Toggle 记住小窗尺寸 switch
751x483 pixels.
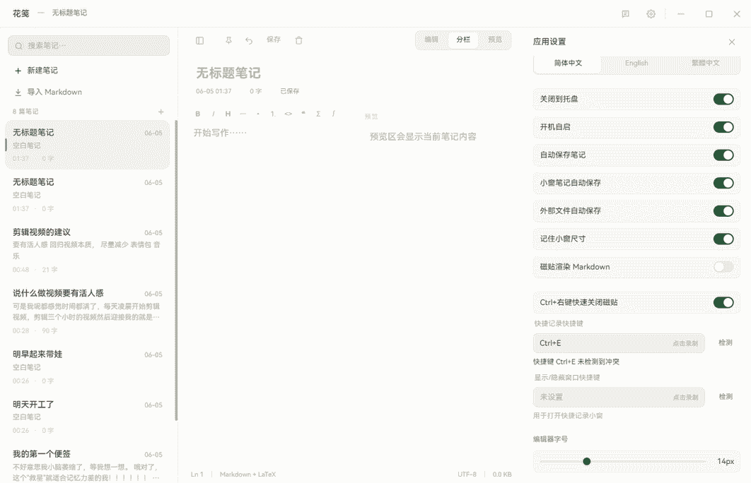pos(723,239)
